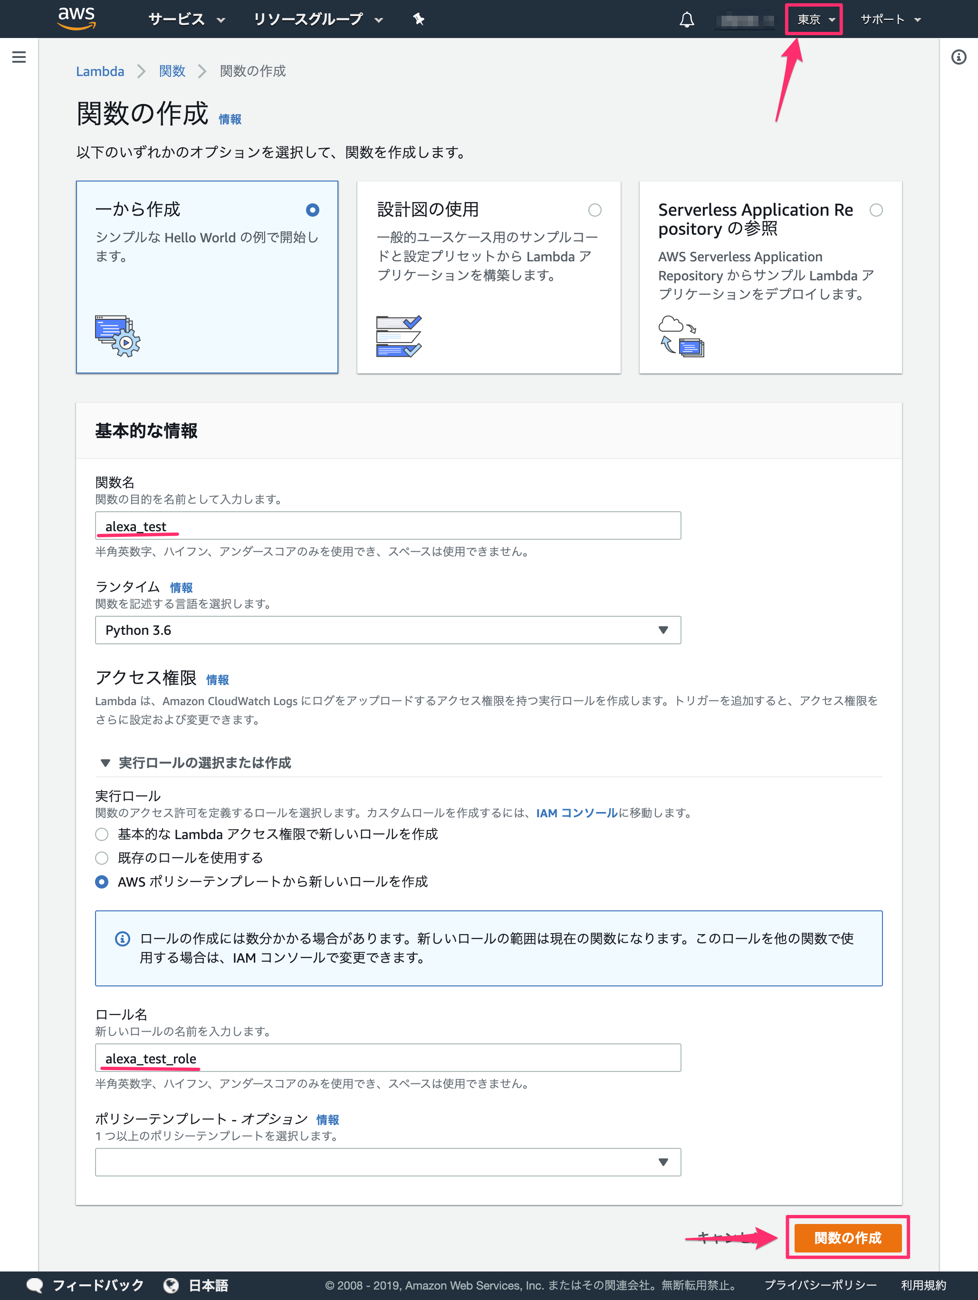Screen dimensions: 978x1300
Task: Click the pin shortcut icon in navbar
Action: pyautogui.click(x=419, y=19)
